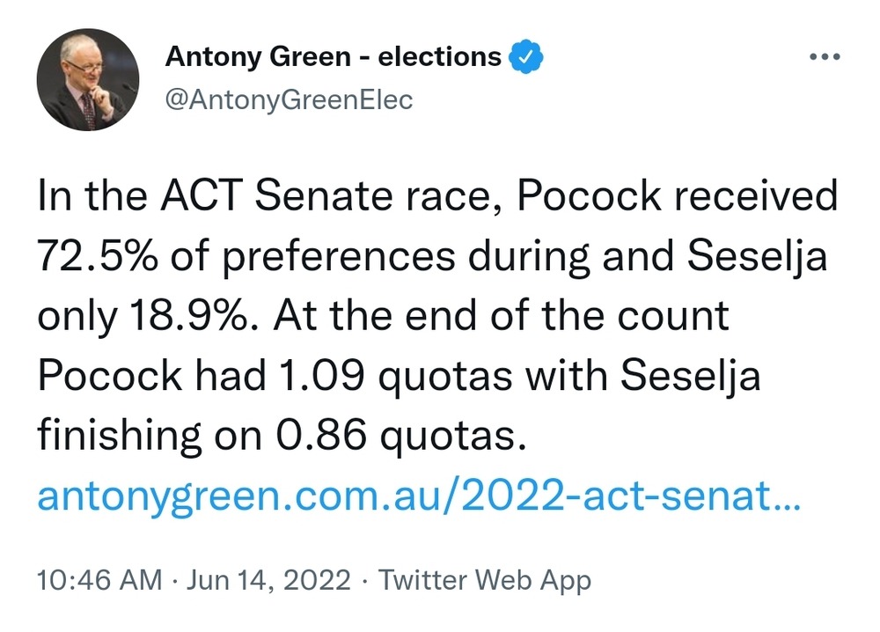The image size is (880, 632).
Task: Open Antony Green's profile photo
Action: click(x=88, y=85)
